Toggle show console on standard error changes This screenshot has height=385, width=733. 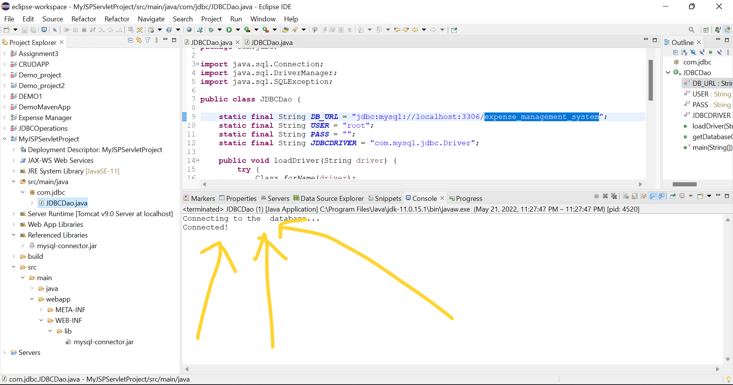tap(662, 196)
